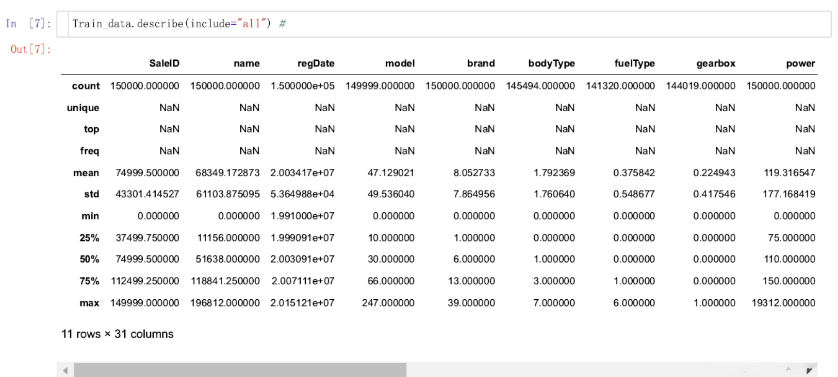
Task: Click the left scroll arrow of the table
Action: (65, 370)
